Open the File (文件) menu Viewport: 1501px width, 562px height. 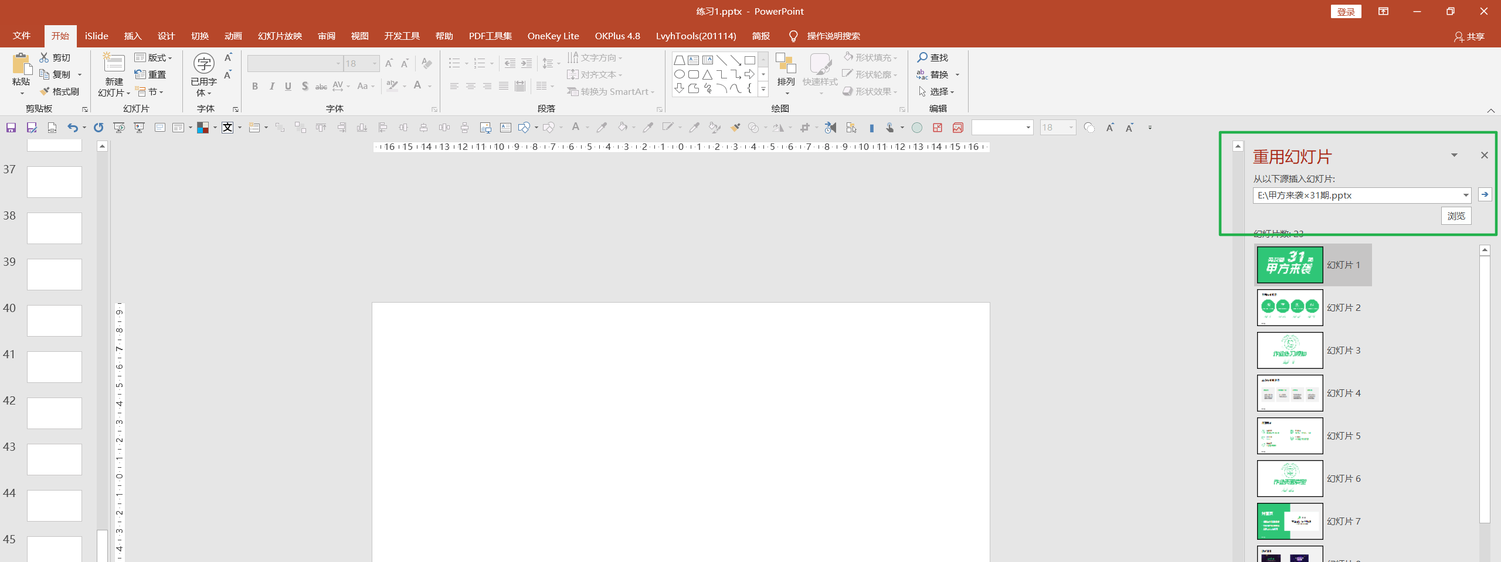22,36
